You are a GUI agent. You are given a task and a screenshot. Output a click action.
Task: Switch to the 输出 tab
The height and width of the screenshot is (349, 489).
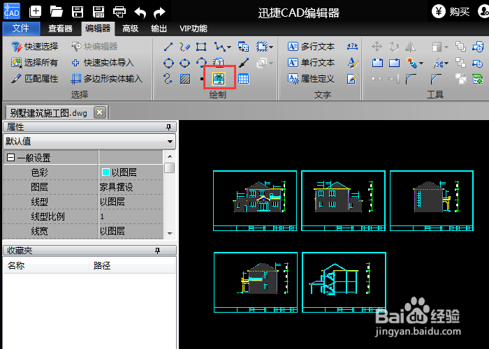(x=159, y=29)
